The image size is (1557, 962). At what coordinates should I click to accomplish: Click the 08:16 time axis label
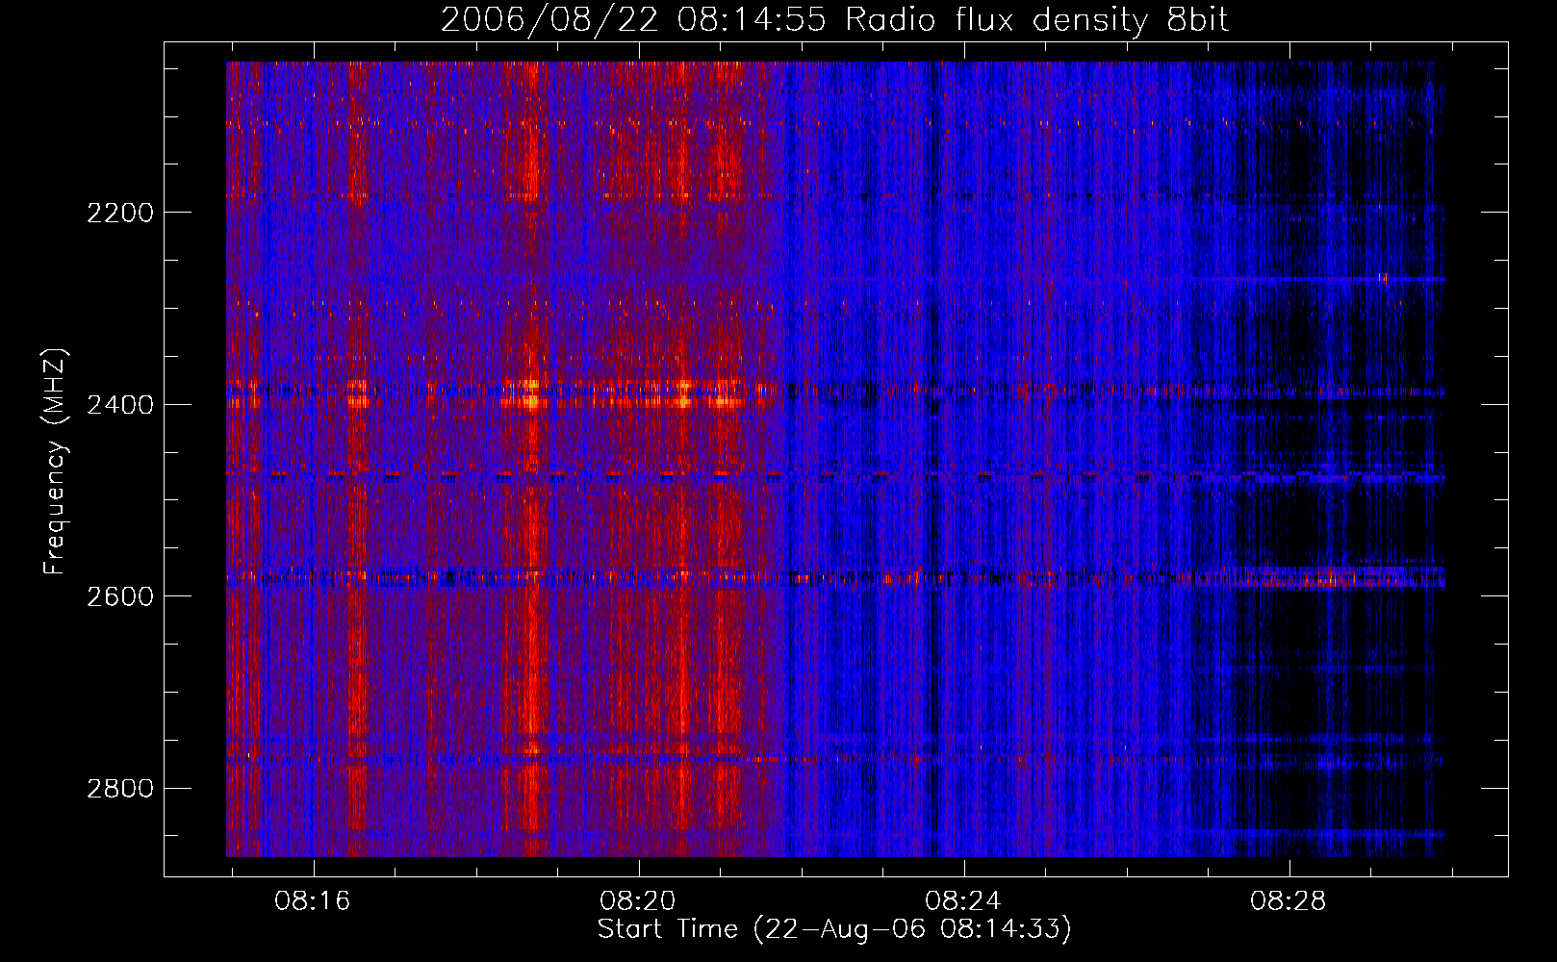(x=313, y=901)
